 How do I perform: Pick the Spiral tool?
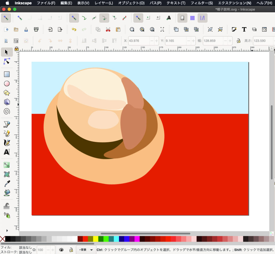pyautogui.click(x=7, y=111)
